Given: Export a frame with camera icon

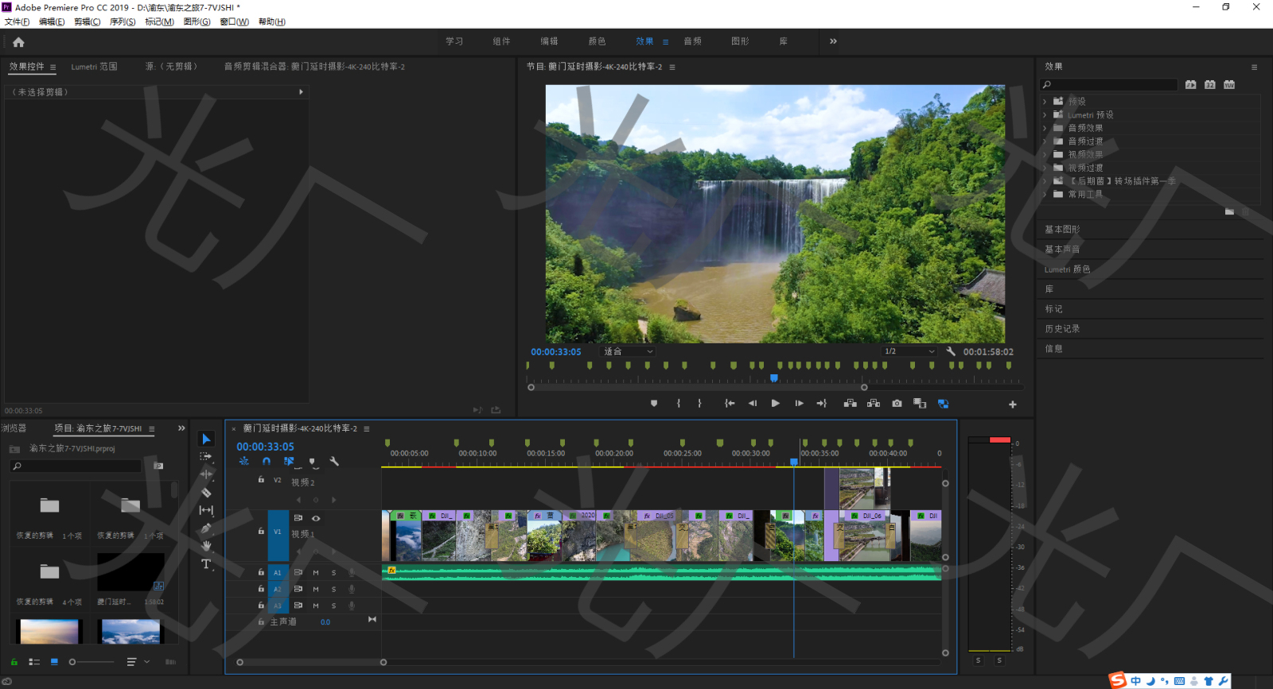Looking at the screenshot, I should pyautogui.click(x=897, y=404).
